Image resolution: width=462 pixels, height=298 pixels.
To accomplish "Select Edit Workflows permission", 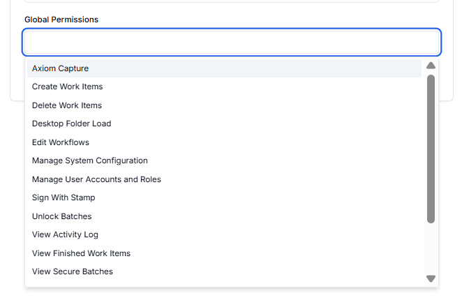I will (x=224, y=142).
